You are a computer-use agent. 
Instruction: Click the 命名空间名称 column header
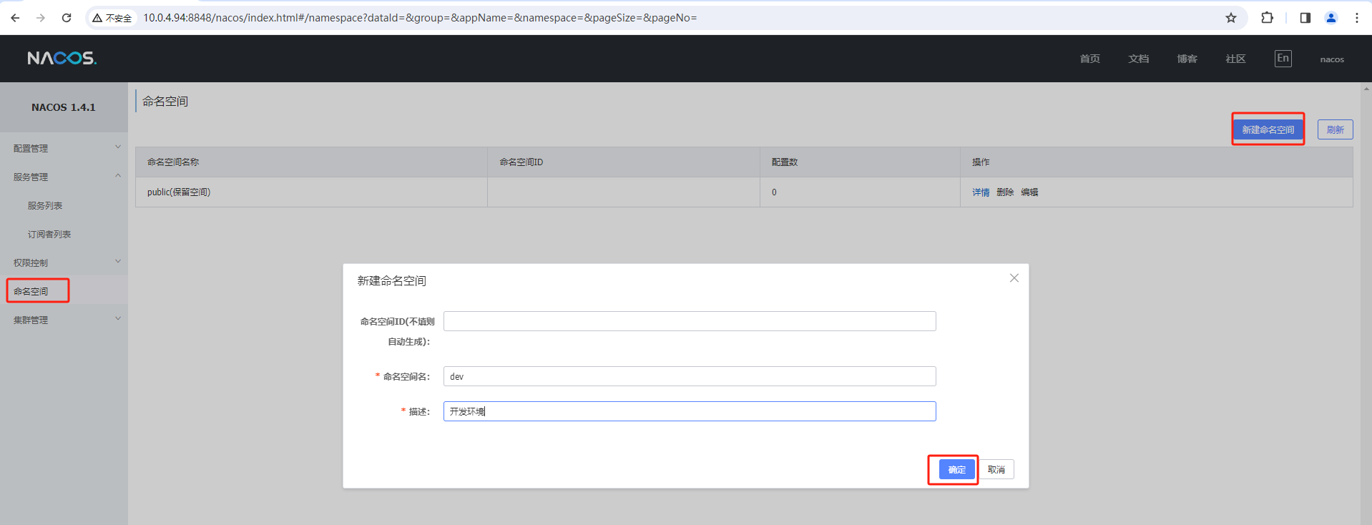tap(311, 162)
